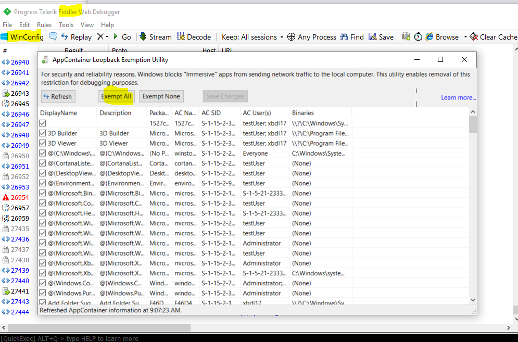Screen dimensions: 518x342
Task: Open the Browse dropdown arrow
Action: click(x=465, y=37)
